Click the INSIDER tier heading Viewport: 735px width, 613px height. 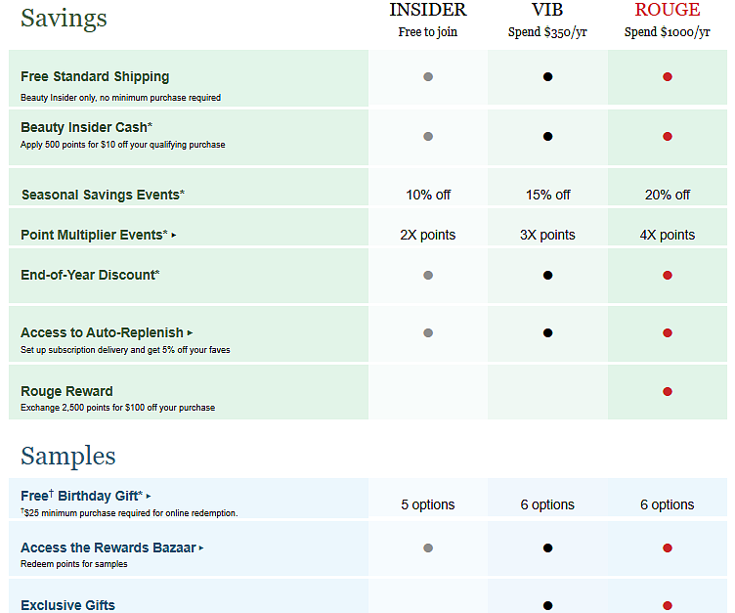coord(428,10)
